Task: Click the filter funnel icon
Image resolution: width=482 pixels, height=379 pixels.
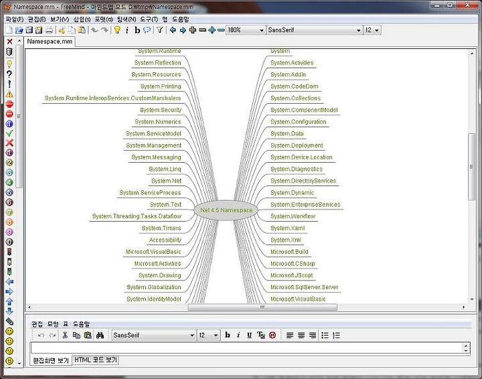Action: [159, 30]
